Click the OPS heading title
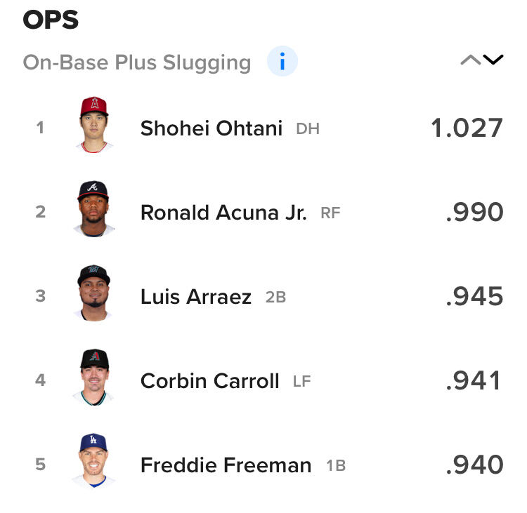The image size is (527, 513). [x=51, y=20]
